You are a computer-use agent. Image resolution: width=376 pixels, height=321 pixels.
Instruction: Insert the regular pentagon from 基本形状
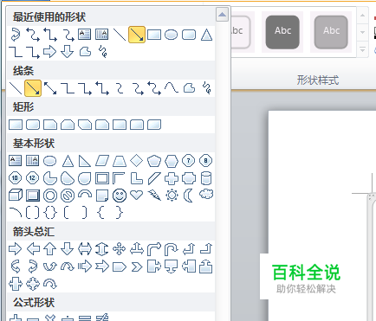[154, 161]
